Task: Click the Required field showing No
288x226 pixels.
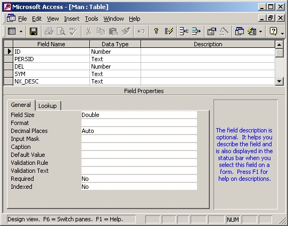Action: [139, 179]
